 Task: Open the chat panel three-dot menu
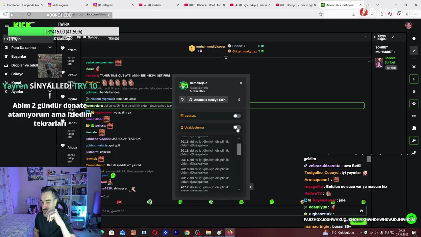365,37
